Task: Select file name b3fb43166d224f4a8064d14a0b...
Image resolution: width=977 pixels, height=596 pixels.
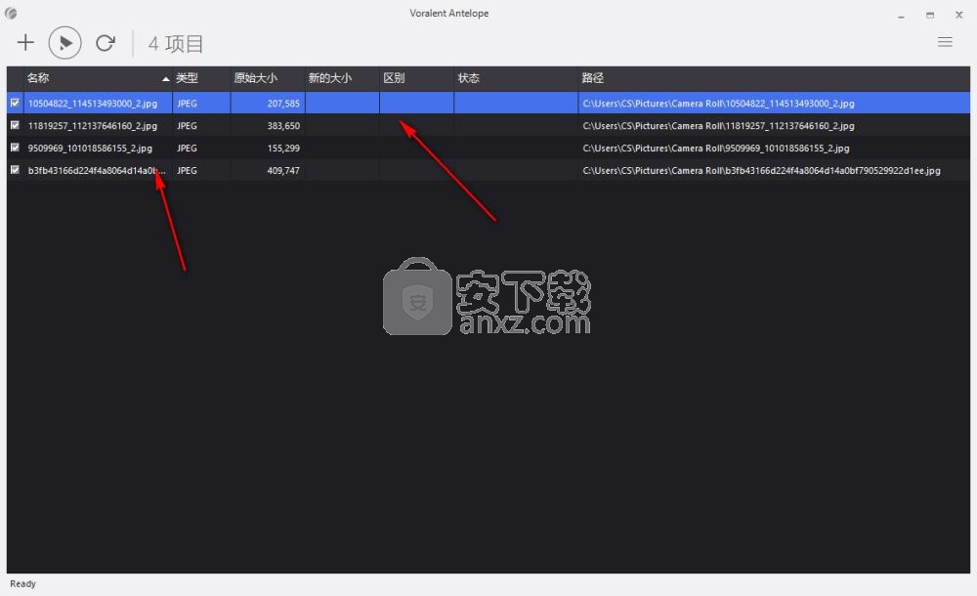Action: coord(97,171)
